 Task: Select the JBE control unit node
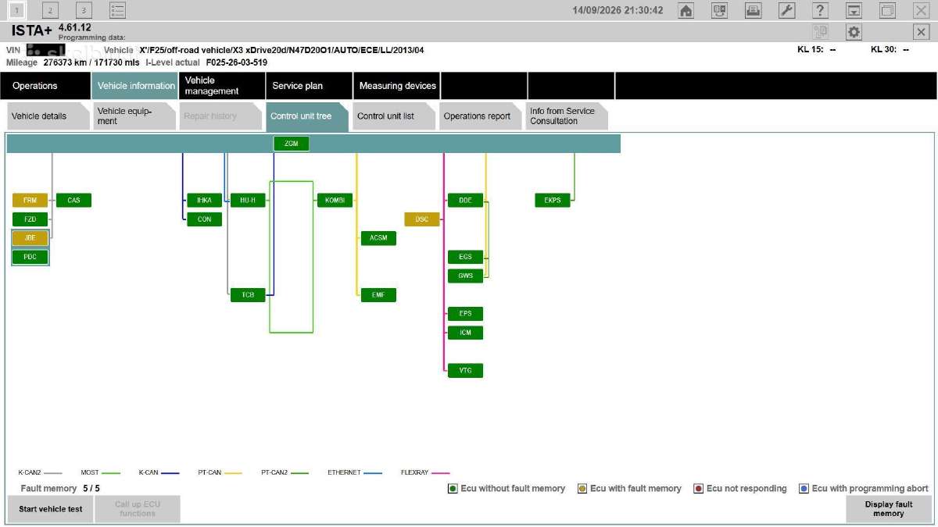tap(30, 238)
